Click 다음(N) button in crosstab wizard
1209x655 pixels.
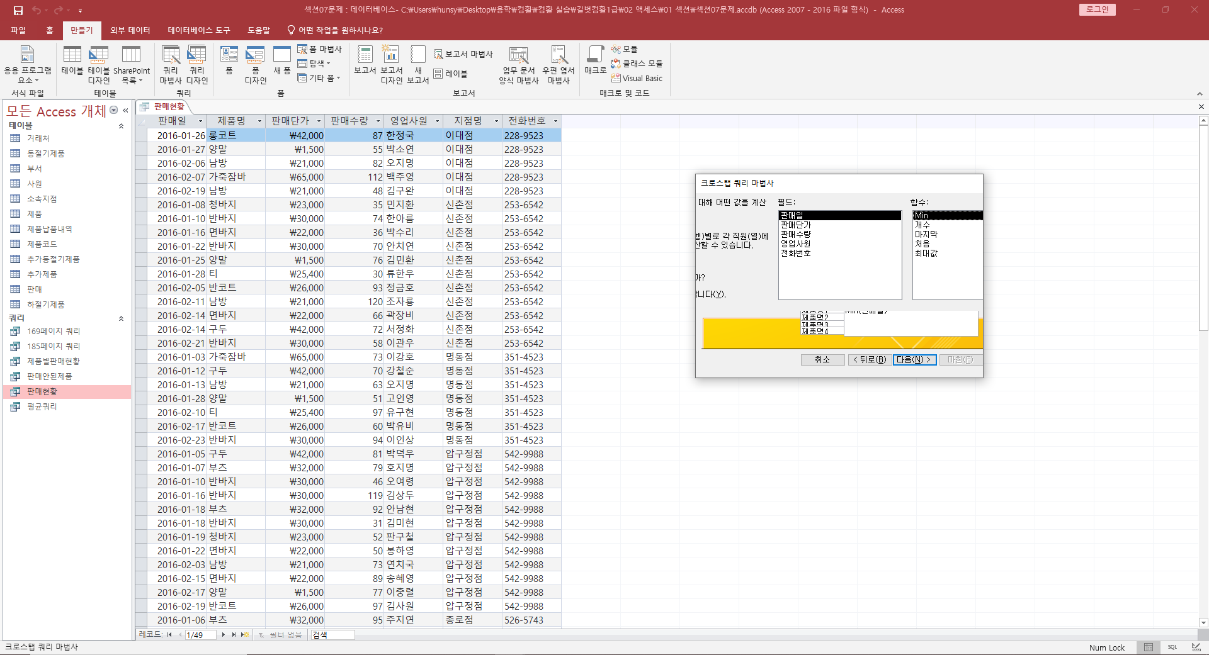(x=914, y=360)
